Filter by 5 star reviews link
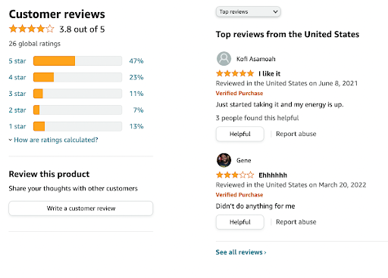388x278 pixels. pyautogui.click(x=17, y=61)
